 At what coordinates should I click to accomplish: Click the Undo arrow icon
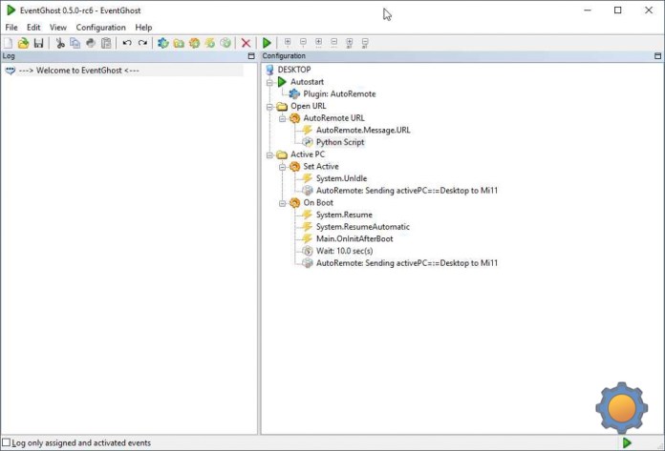pos(127,43)
